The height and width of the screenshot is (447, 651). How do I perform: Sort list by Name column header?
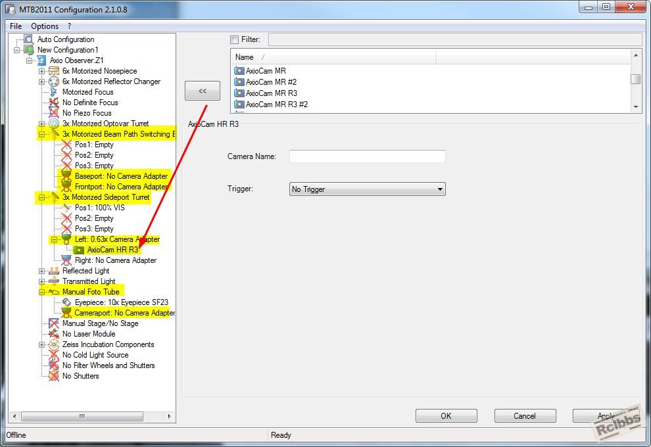333,57
